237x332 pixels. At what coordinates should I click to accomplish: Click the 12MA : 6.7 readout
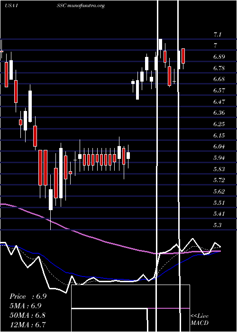coord(28,324)
